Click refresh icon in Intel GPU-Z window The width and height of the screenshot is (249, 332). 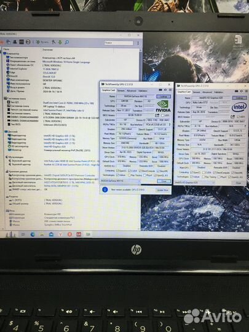242,91
